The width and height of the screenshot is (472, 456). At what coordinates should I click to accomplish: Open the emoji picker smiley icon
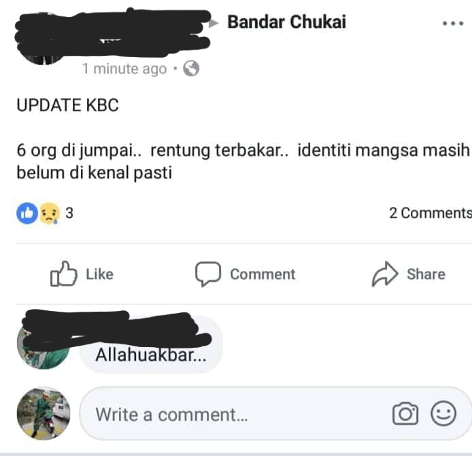coord(443,413)
